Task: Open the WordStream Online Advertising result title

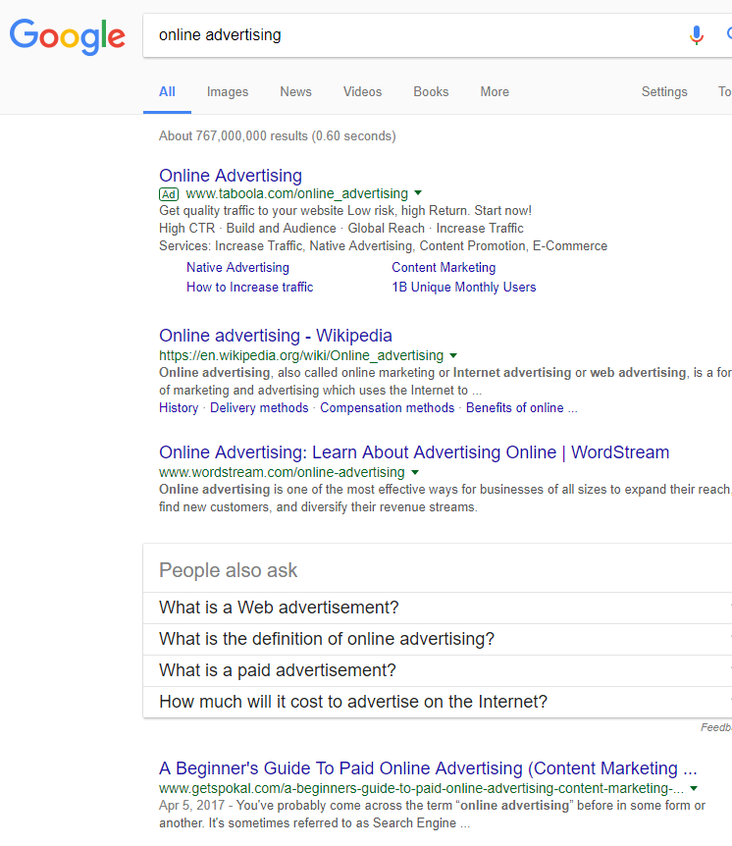Action: (414, 452)
